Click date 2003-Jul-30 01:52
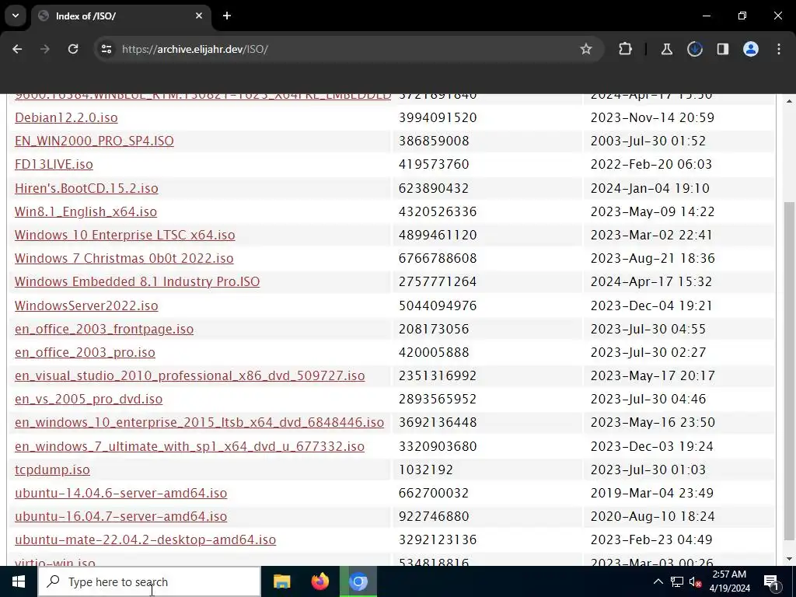796x597 pixels. click(648, 141)
